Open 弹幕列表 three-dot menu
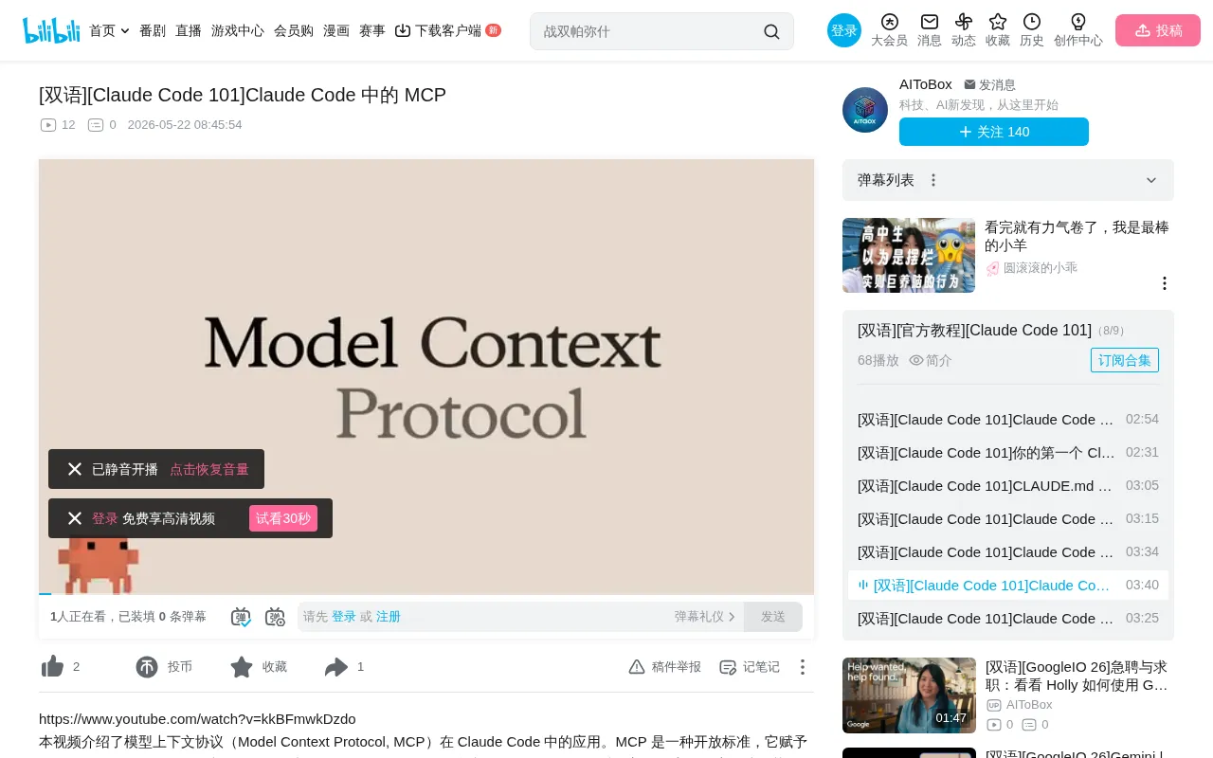The width and height of the screenshot is (1213, 758). [933, 180]
